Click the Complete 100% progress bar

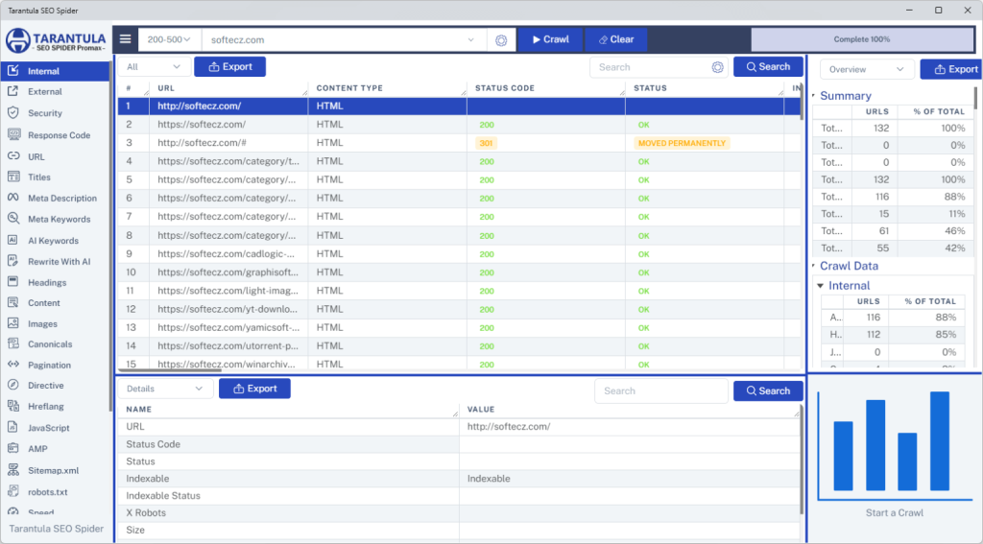(x=862, y=39)
